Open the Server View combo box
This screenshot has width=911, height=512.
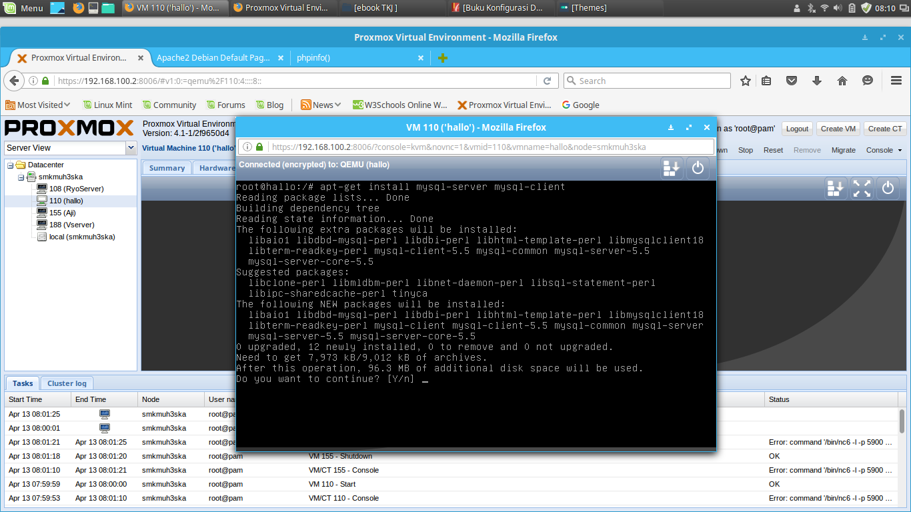point(70,148)
